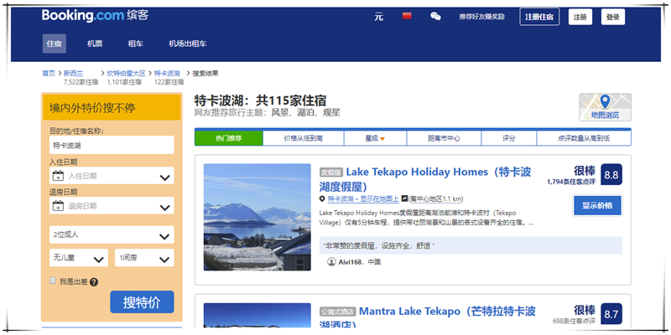671x335 pixels.
Task: Tick the 我是出差 checkbox
Action: click(x=53, y=281)
